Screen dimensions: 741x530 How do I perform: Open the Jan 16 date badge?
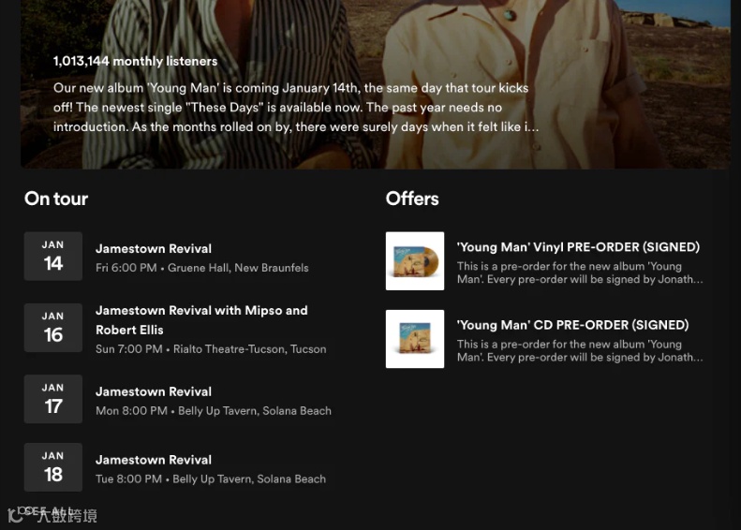pyautogui.click(x=53, y=328)
